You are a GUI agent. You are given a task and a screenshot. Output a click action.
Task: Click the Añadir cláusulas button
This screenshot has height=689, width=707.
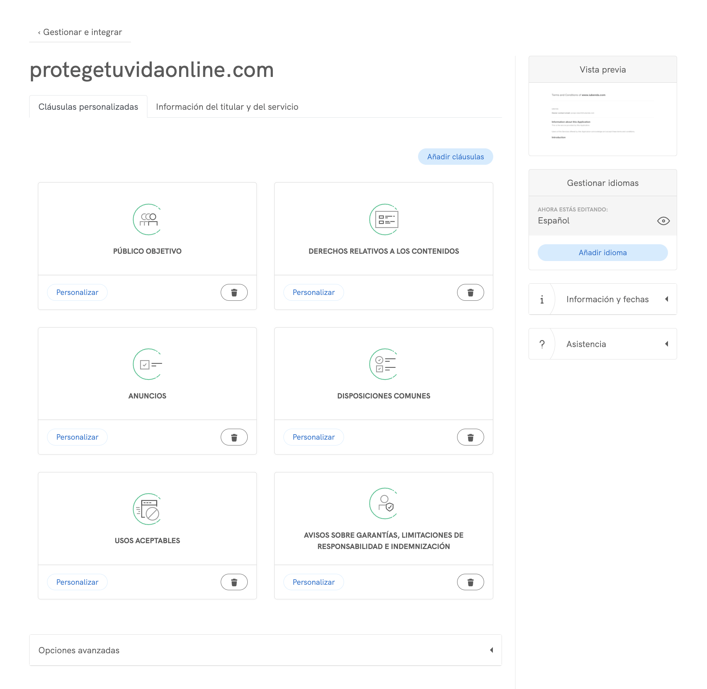(455, 157)
